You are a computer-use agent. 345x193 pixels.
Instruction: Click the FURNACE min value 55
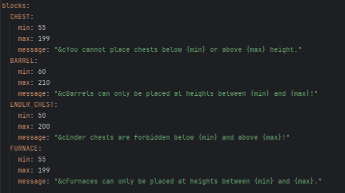tap(42, 160)
